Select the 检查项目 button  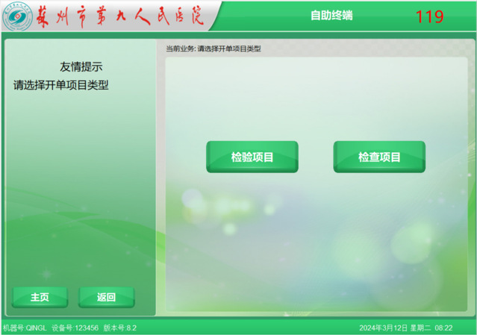pyautogui.click(x=379, y=157)
